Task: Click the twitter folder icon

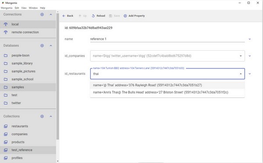Action: coord(6,103)
